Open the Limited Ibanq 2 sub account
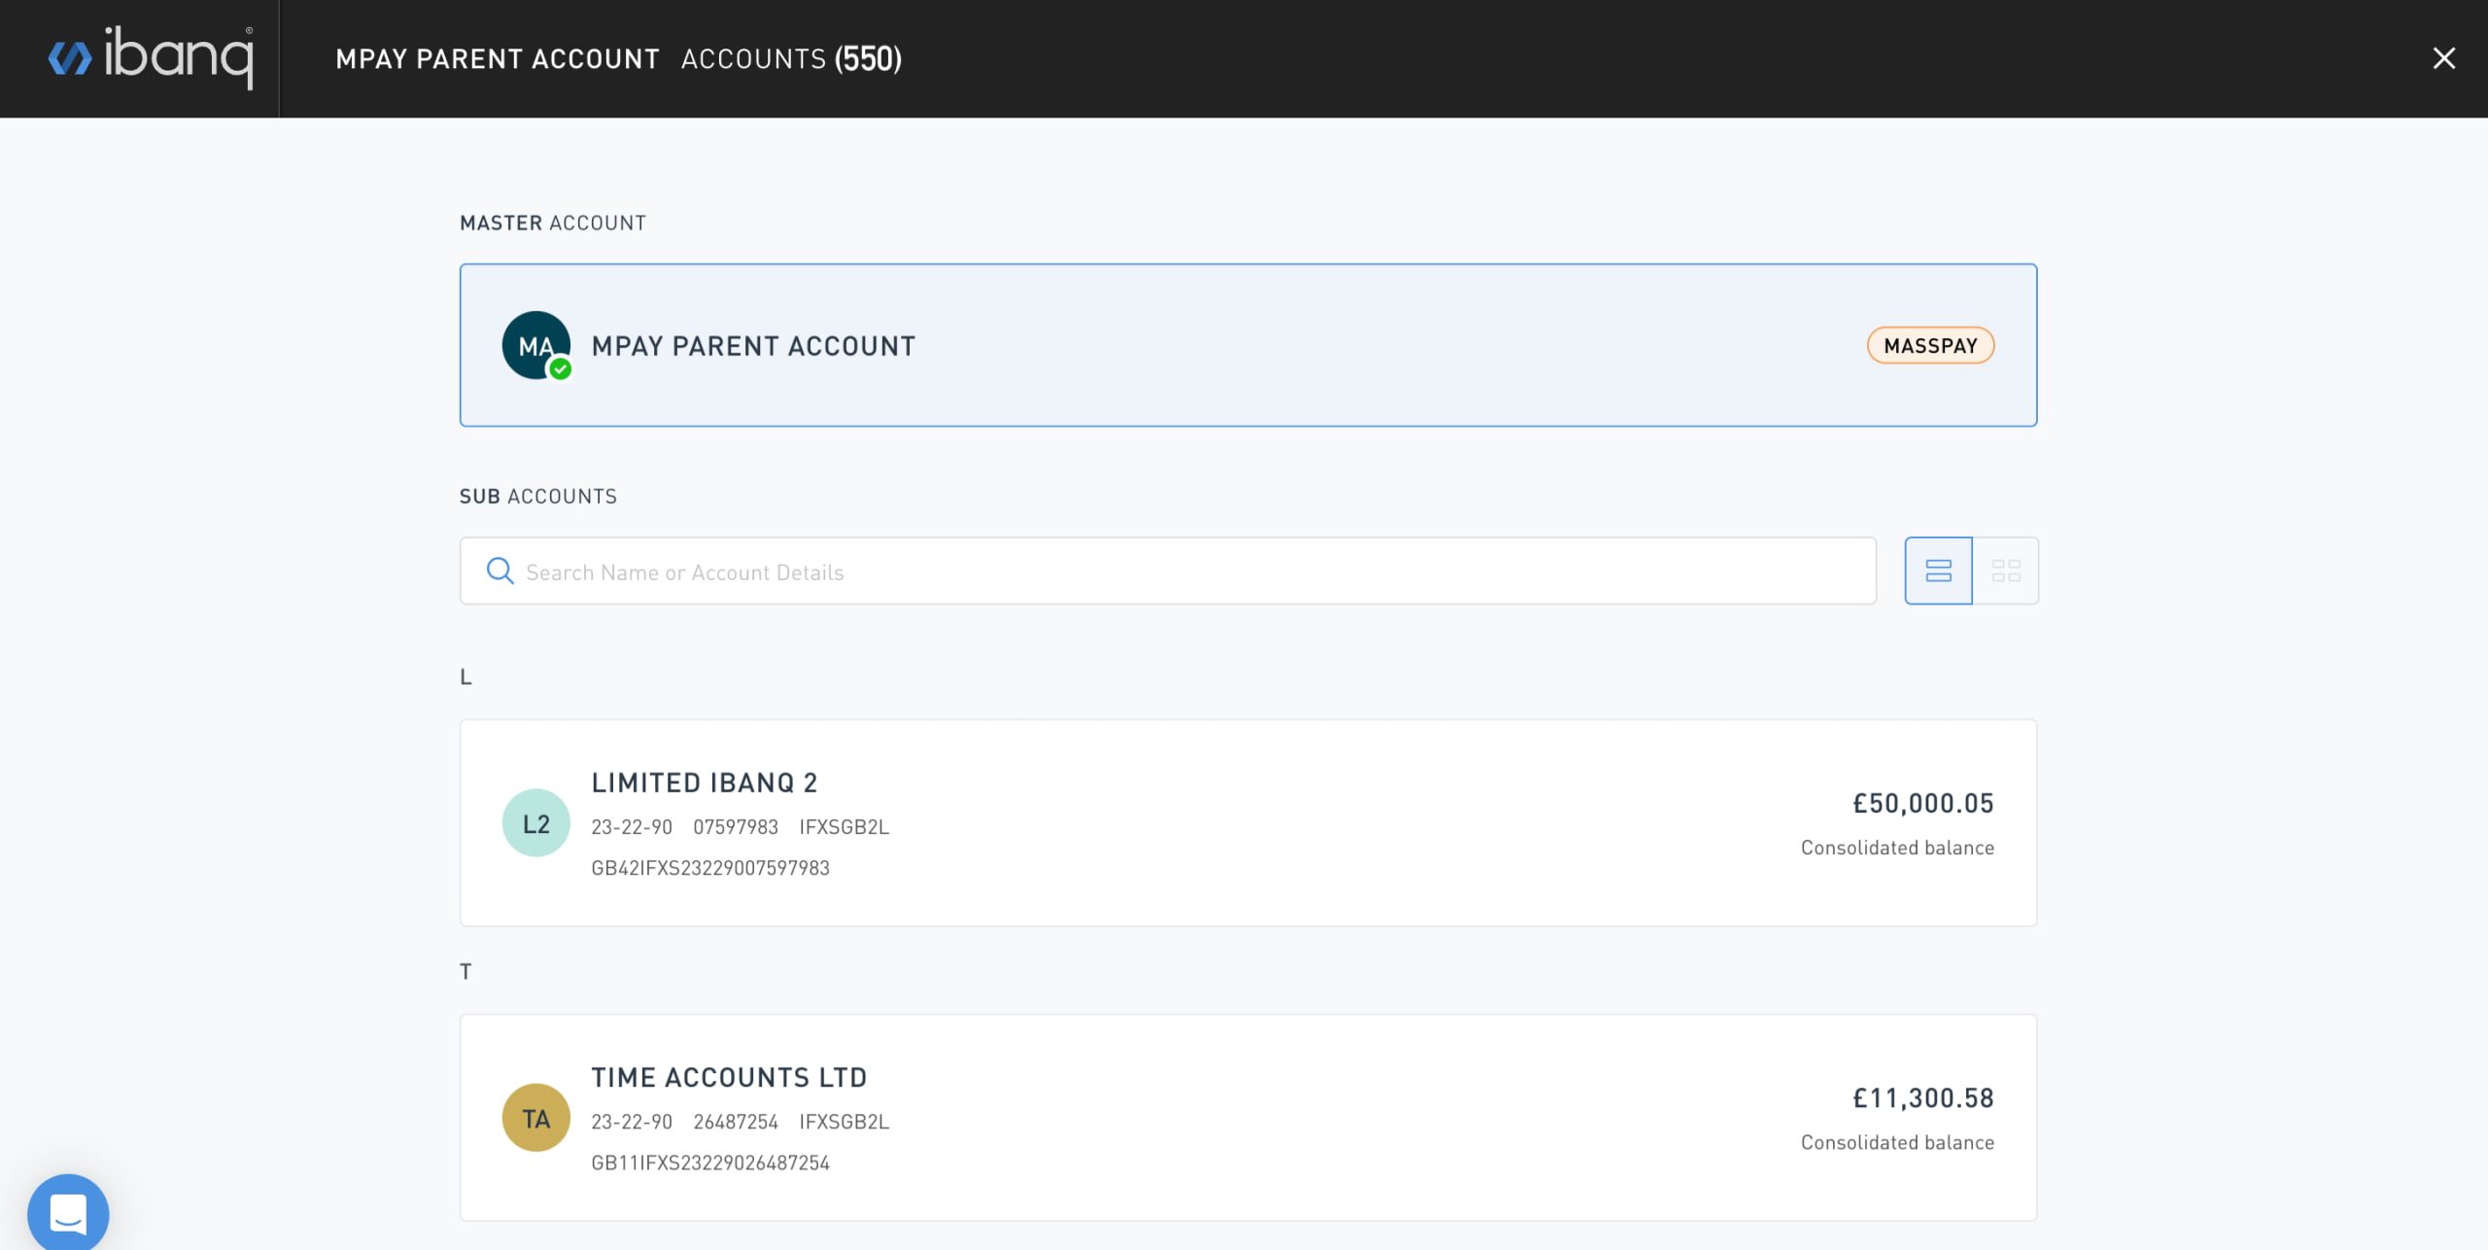2488x1250 pixels. (1248, 822)
